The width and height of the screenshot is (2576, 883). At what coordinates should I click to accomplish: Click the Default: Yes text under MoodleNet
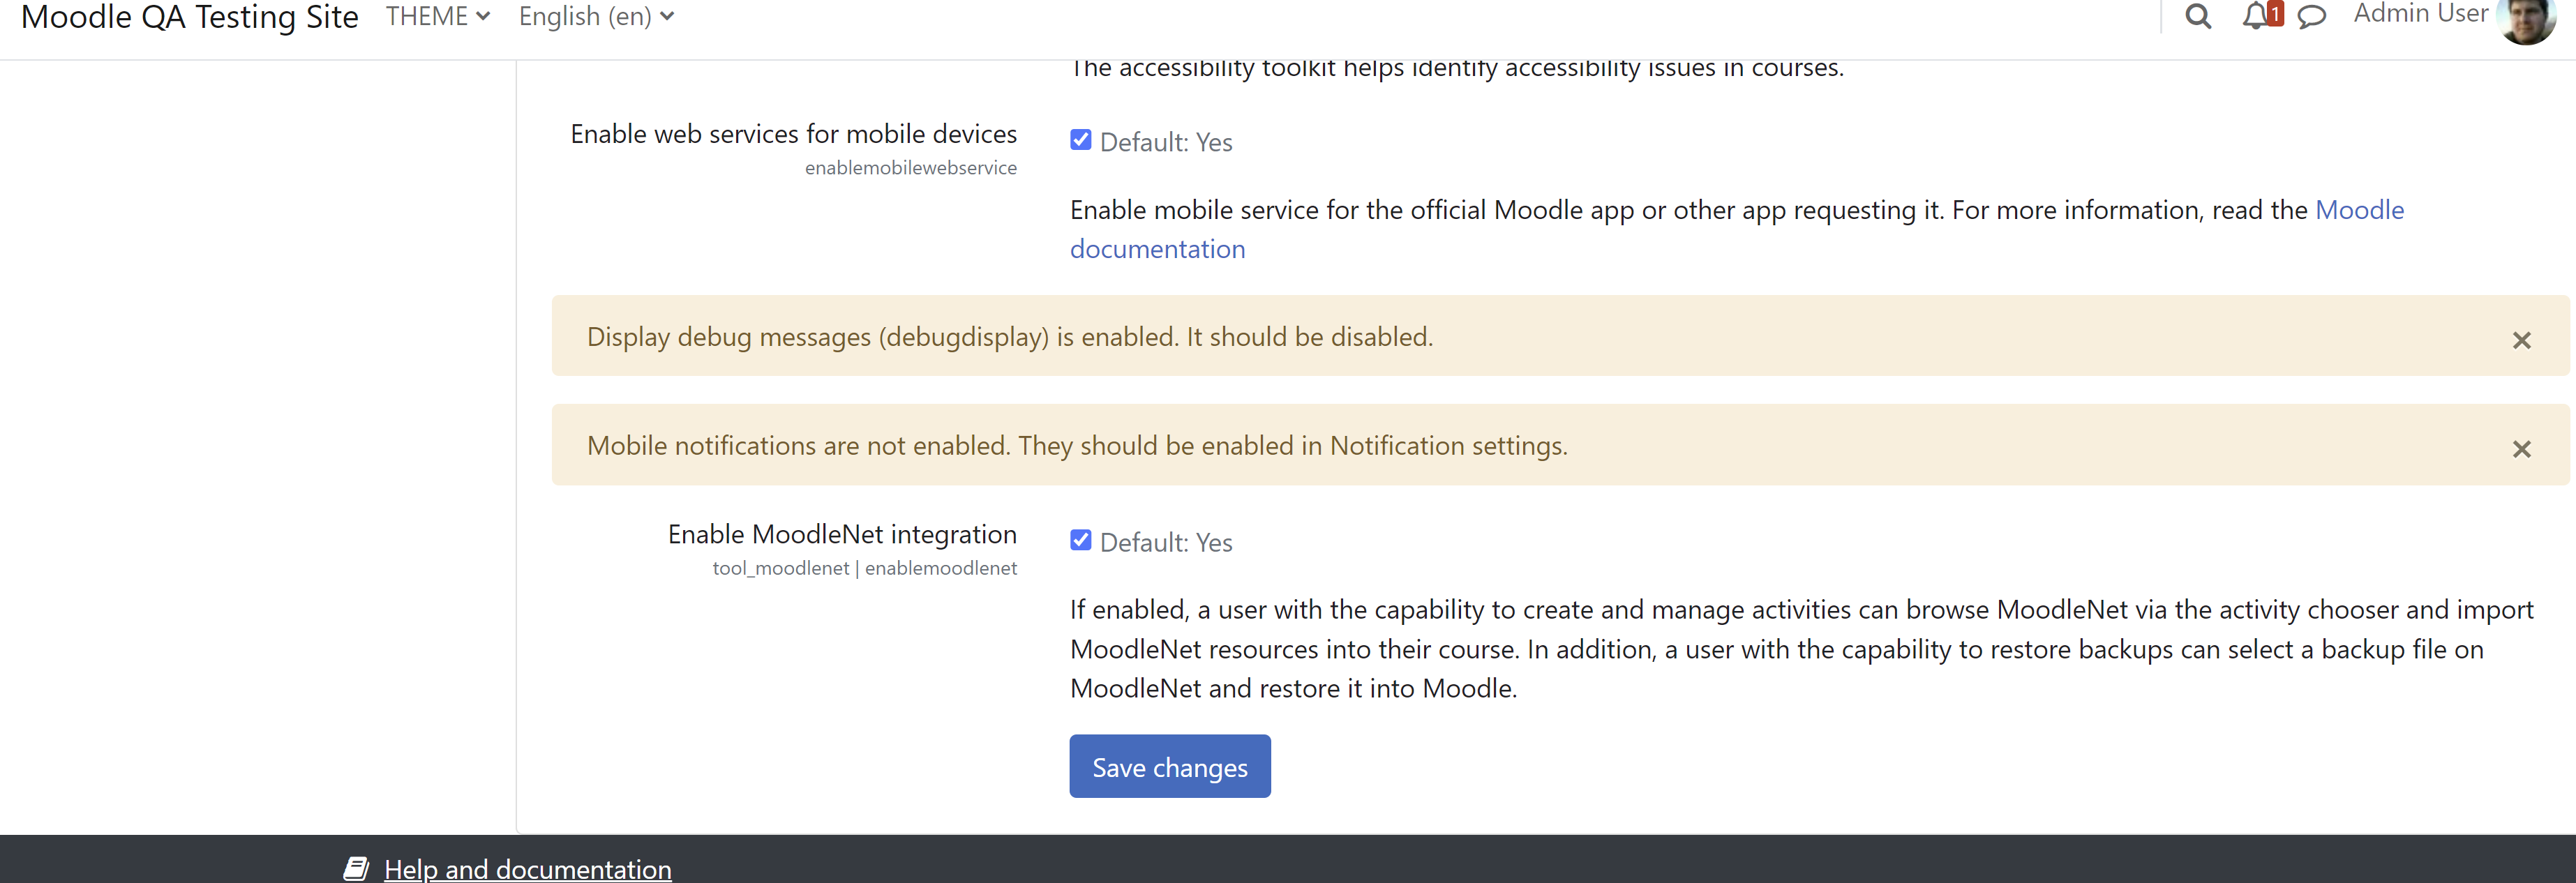point(1166,542)
